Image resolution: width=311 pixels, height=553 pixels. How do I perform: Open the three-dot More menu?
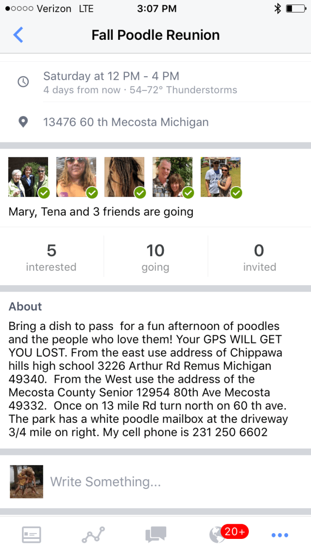coord(279,535)
